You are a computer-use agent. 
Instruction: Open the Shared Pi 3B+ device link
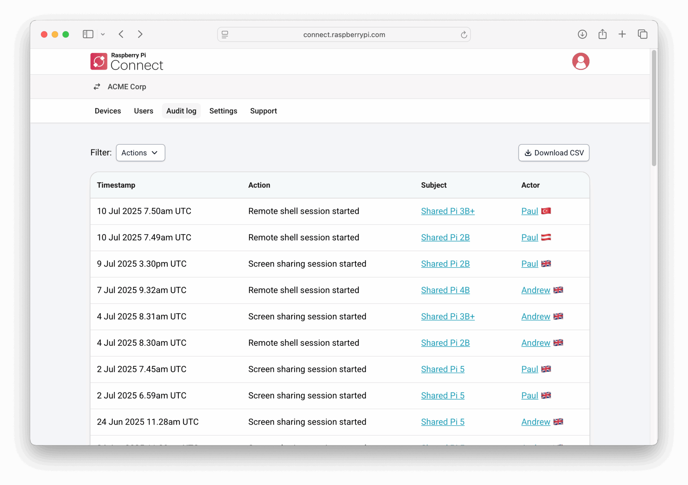pos(448,211)
